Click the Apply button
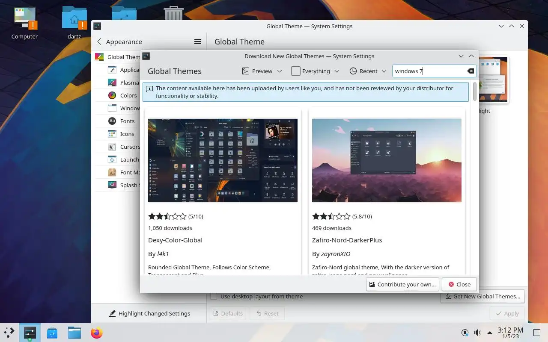548x342 pixels. click(x=507, y=313)
